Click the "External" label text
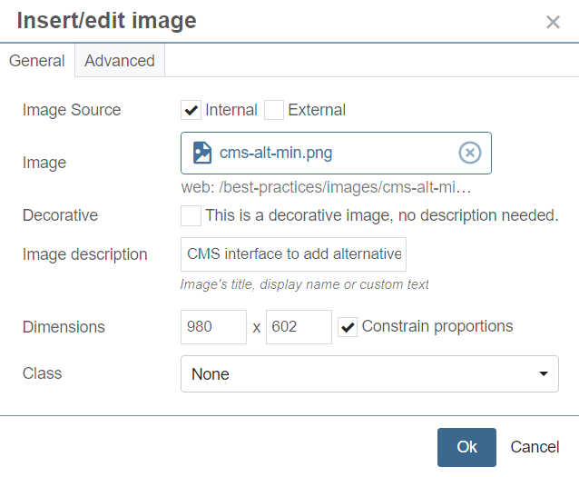The height and width of the screenshot is (477, 579). coord(317,110)
